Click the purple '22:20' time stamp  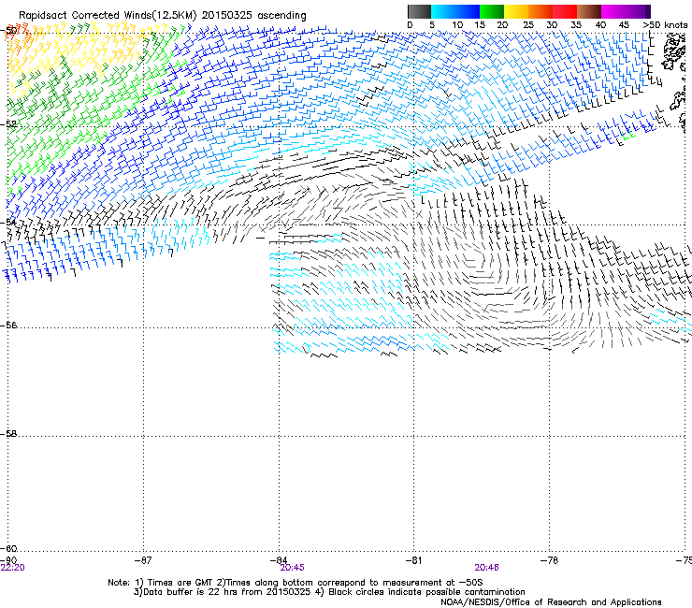pos(13,568)
